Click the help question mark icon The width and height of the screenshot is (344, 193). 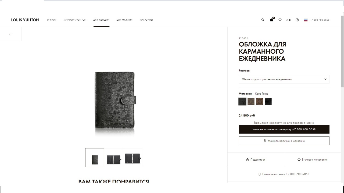click(x=297, y=20)
